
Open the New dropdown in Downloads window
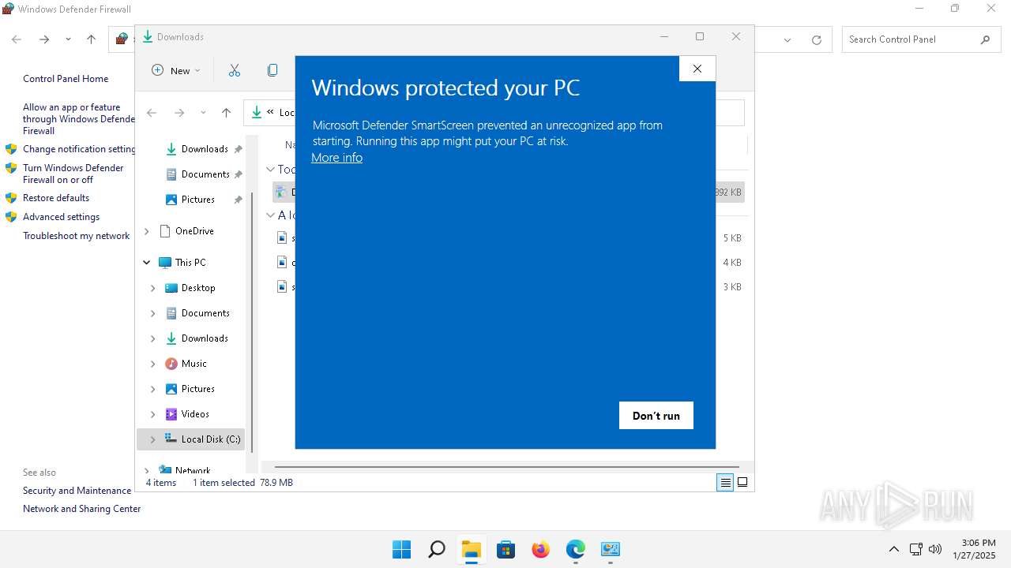pyautogui.click(x=176, y=70)
